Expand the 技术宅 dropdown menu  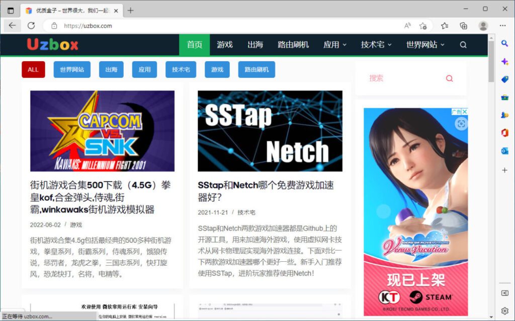pos(376,45)
